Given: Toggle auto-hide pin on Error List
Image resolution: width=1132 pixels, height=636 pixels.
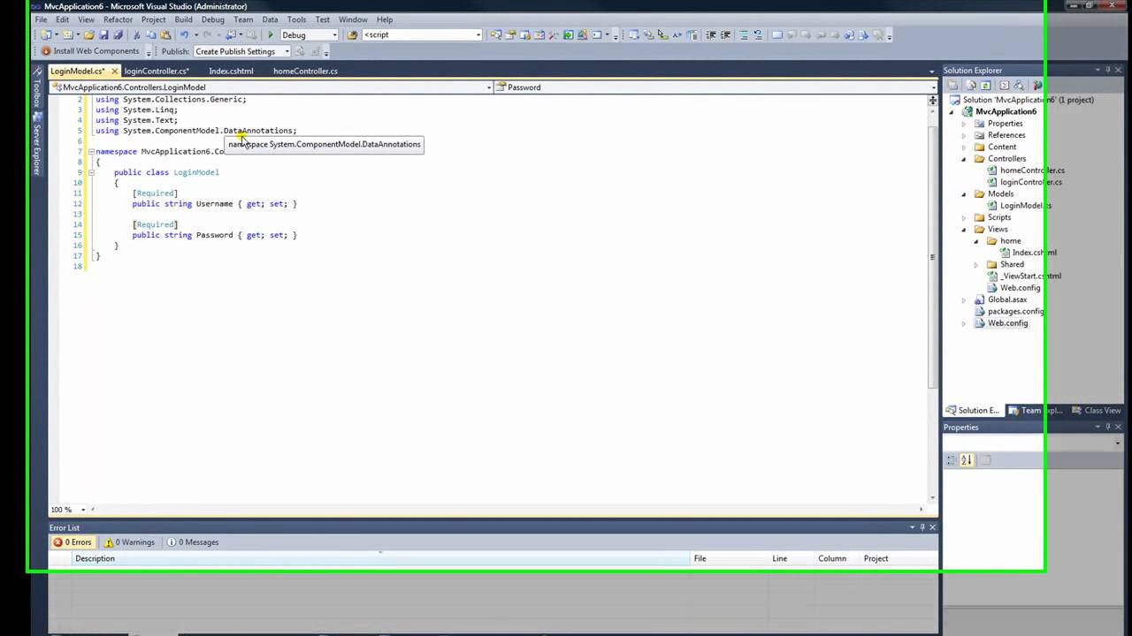Looking at the screenshot, I should tap(922, 527).
